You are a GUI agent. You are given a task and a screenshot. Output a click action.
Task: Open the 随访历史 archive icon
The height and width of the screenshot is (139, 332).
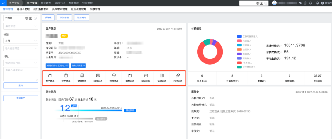[146, 76]
